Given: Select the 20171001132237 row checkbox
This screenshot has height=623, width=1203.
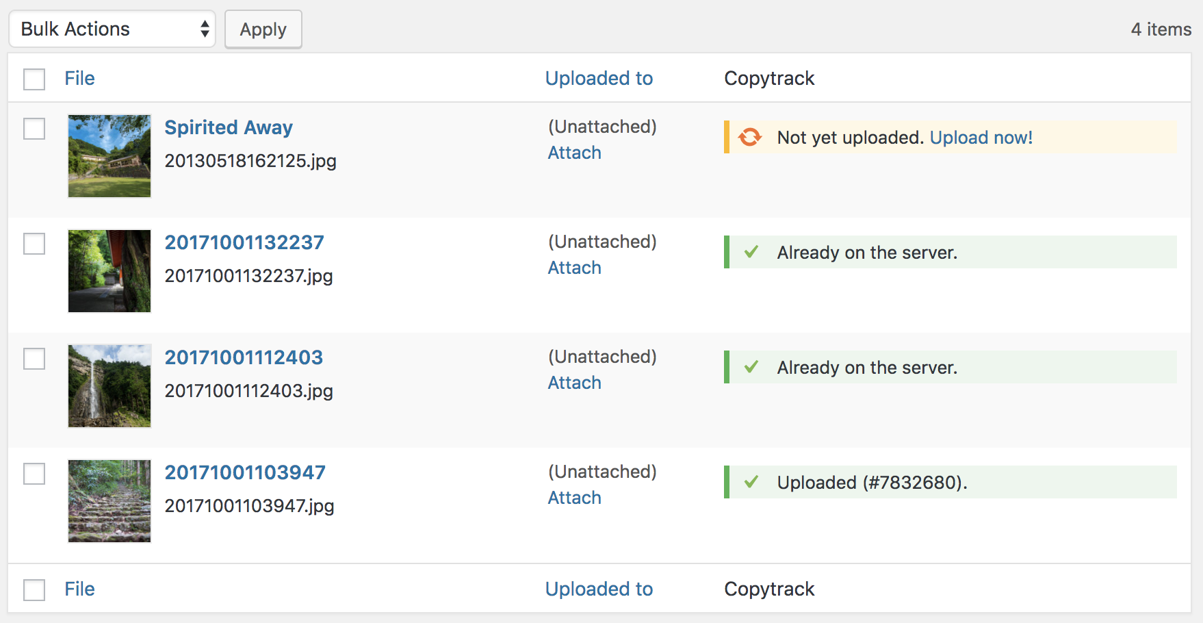Looking at the screenshot, I should click(34, 244).
